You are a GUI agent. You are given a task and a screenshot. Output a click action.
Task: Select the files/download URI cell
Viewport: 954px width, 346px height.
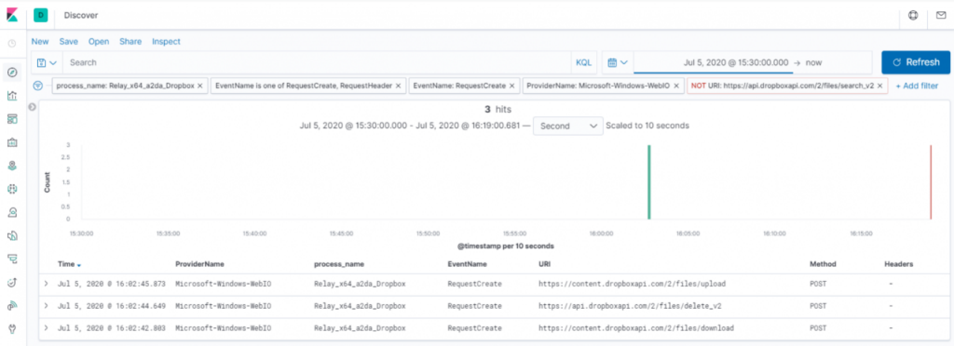(636, 328)
